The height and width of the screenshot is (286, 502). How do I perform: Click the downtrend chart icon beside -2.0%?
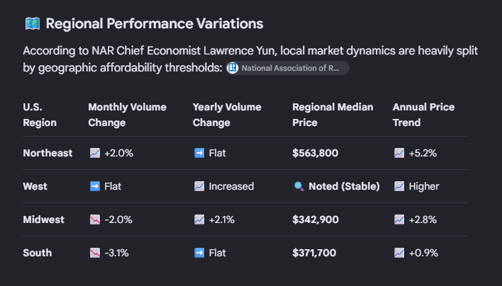click(95, 219)
